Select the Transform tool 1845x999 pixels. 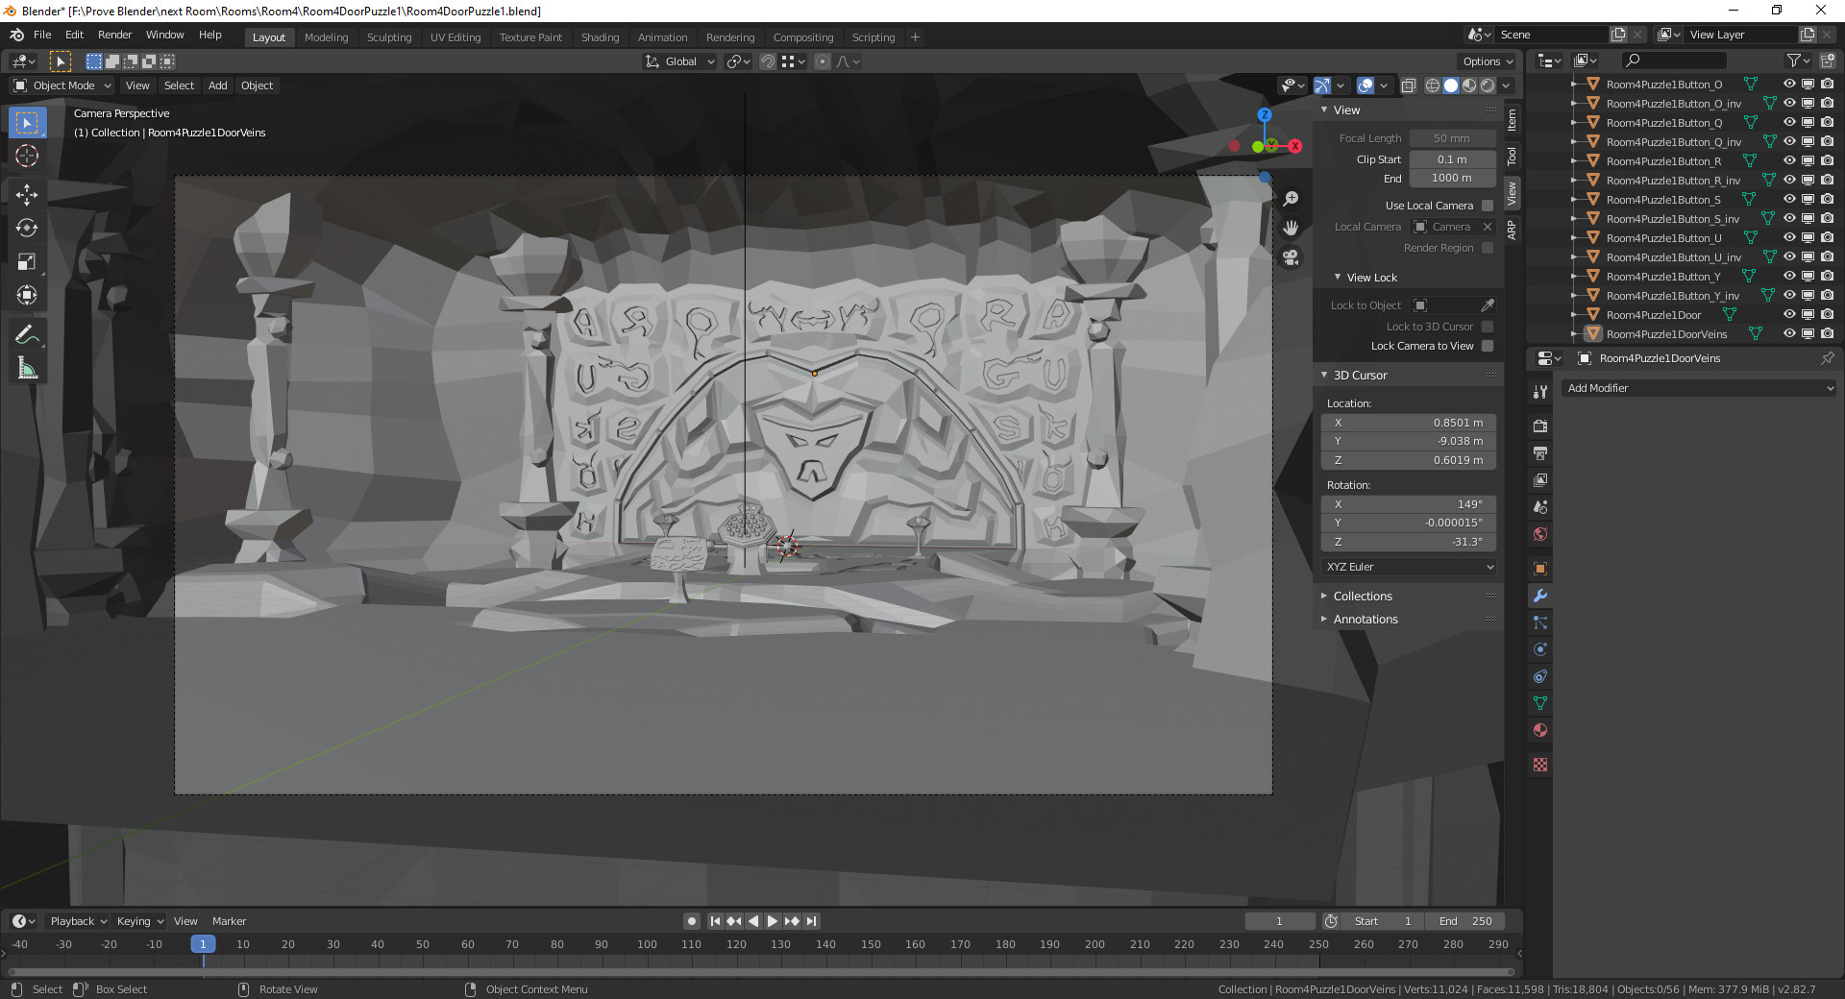(x=27, y=295)
